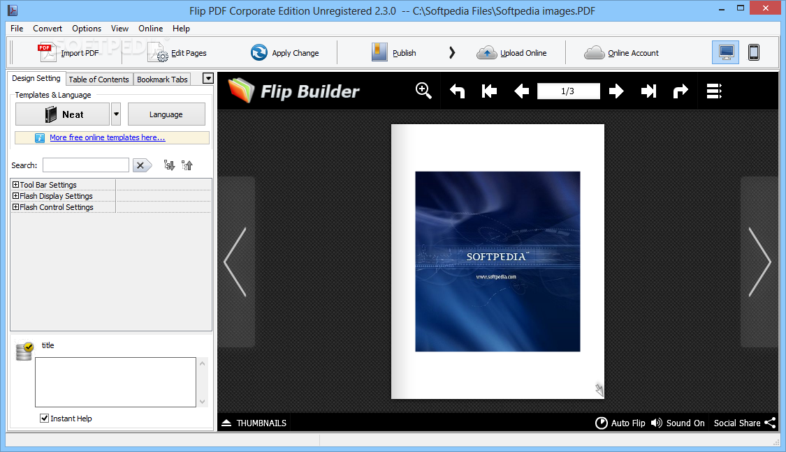
Task: Show the THUMBNAILS panel
Action: click(254, 423)
